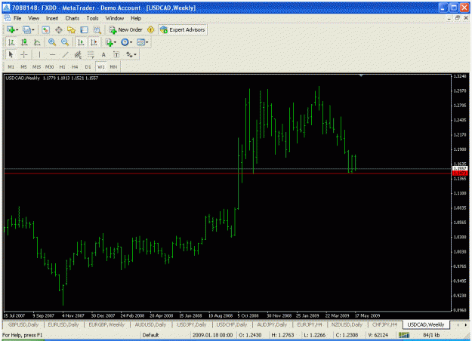The height and width of the screenshot is (341, 472).
Task: Open the Tools menu
Action: pyautogui.click(x=92, y=18)
